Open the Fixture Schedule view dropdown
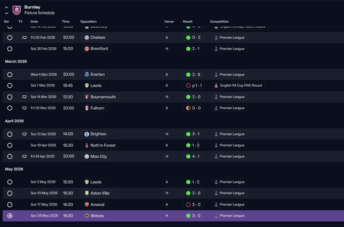344x227 pixels. (x=39, y=13)
